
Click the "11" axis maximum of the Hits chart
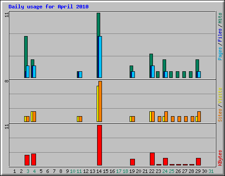tap(7, 15)
